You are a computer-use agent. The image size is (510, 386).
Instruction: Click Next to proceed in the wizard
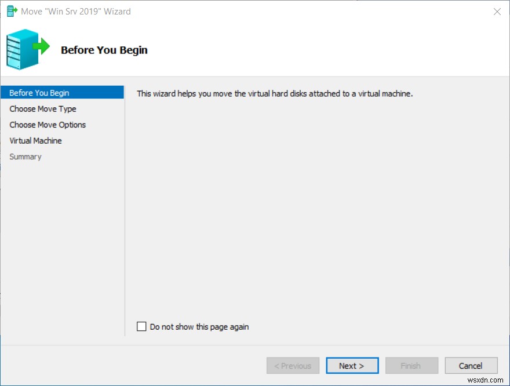click(x=352, y=365)
